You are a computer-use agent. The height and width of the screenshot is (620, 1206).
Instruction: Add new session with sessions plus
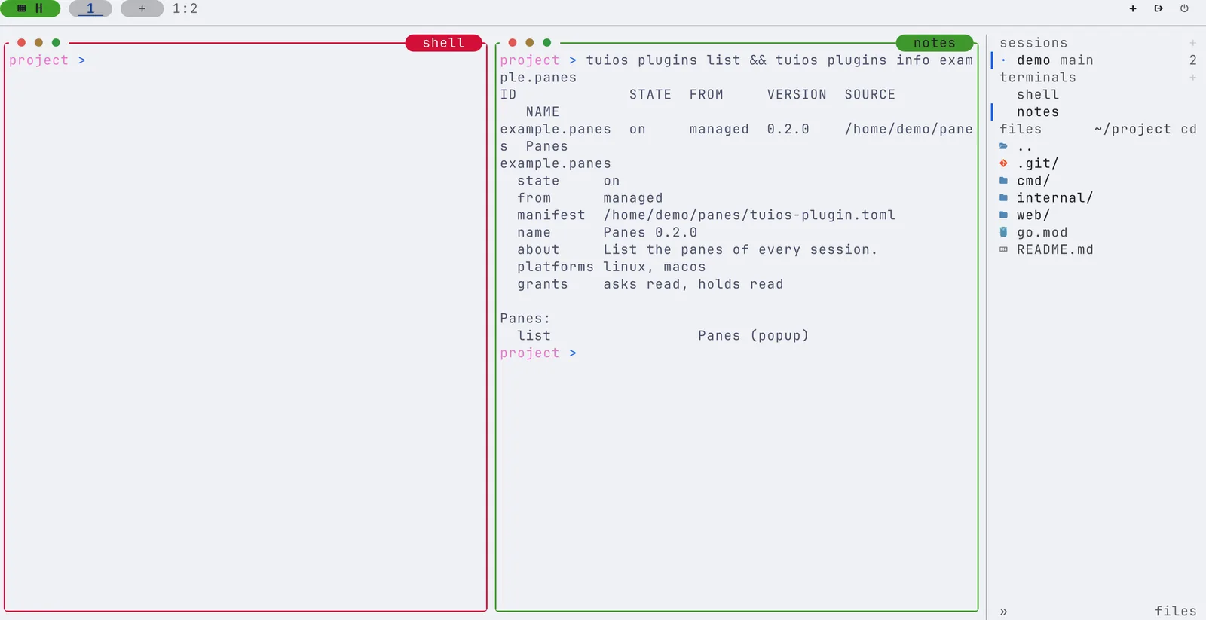coord(1192,43)
